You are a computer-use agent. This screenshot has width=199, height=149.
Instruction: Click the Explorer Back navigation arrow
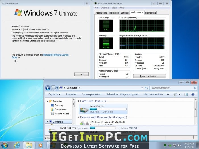pos(48,88)
